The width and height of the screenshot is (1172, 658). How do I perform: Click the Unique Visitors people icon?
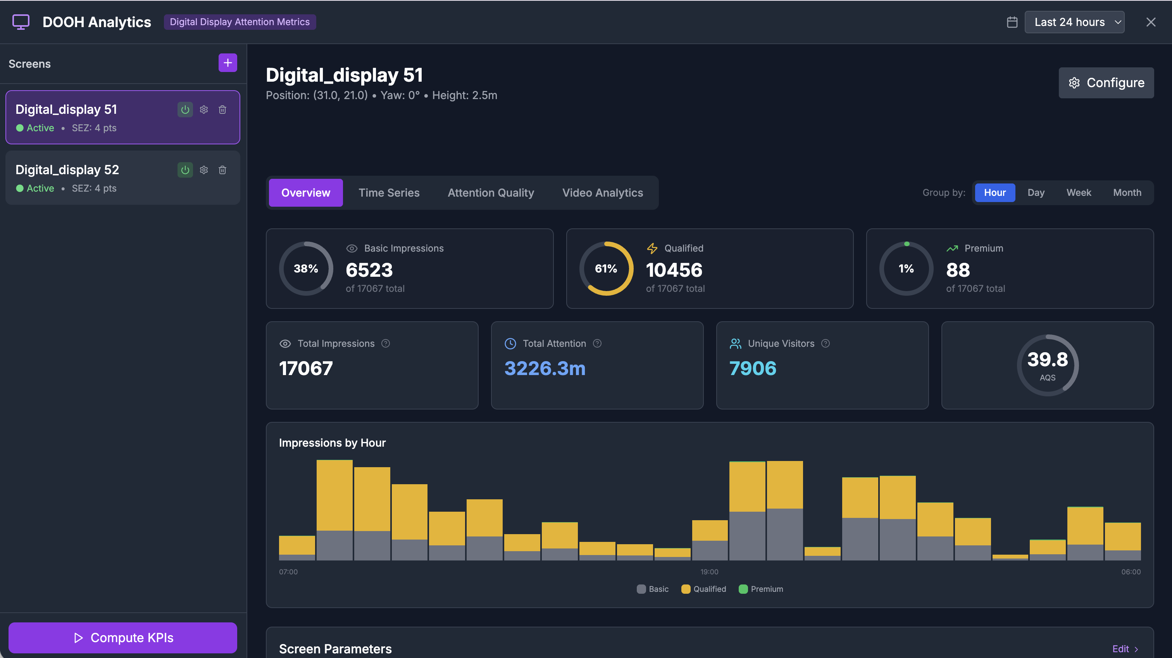(735, 344)
